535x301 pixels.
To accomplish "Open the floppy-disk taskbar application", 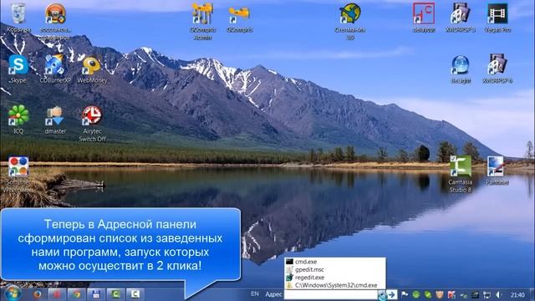I will click(96, 293).
